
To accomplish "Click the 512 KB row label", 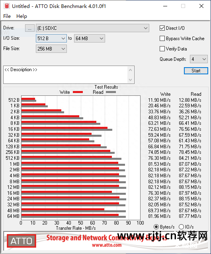I will click(12, 158).
